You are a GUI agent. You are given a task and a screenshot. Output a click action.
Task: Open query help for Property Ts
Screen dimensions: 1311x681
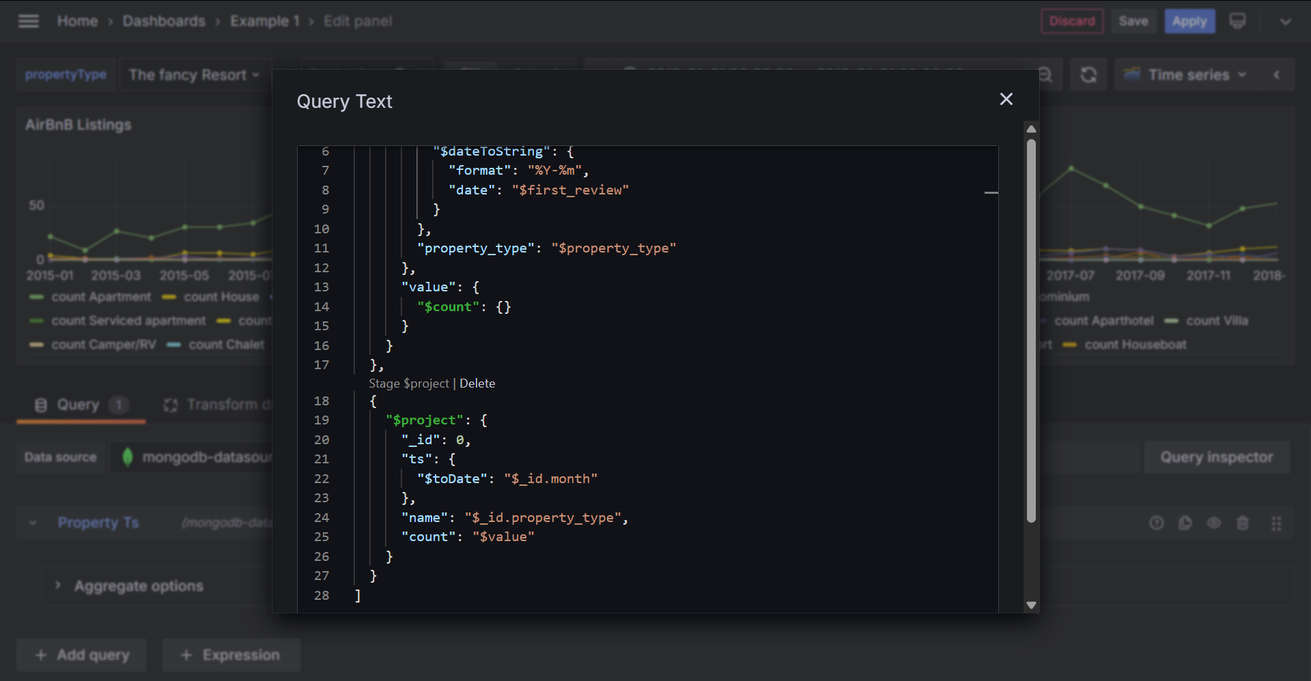(1156, 523)
